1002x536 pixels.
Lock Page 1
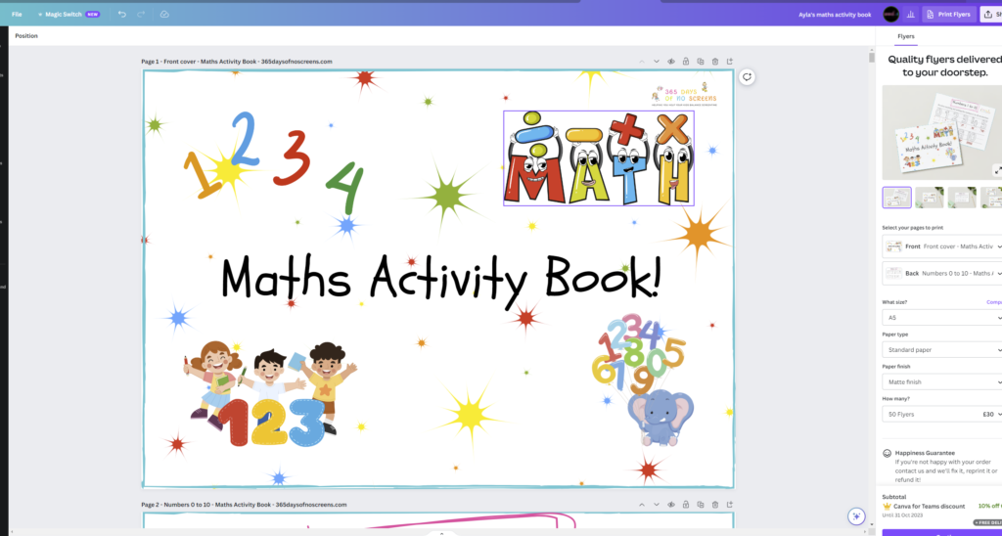click(686, 62)
